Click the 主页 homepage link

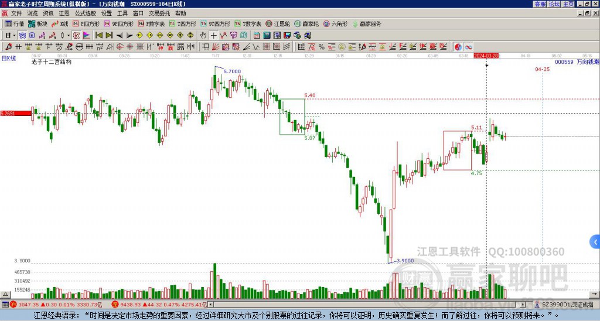(568, 4)
